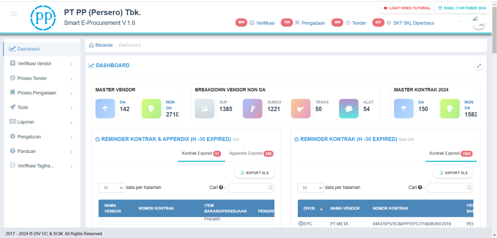The image size is (497, 238).
Task: Expand the dashboard fullscreen icon
Action: 479,66
